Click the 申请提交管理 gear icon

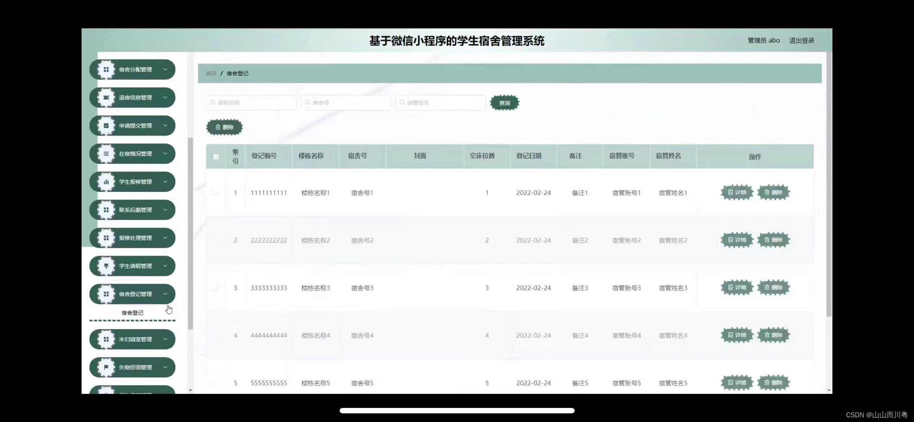[x=106, y=126]
